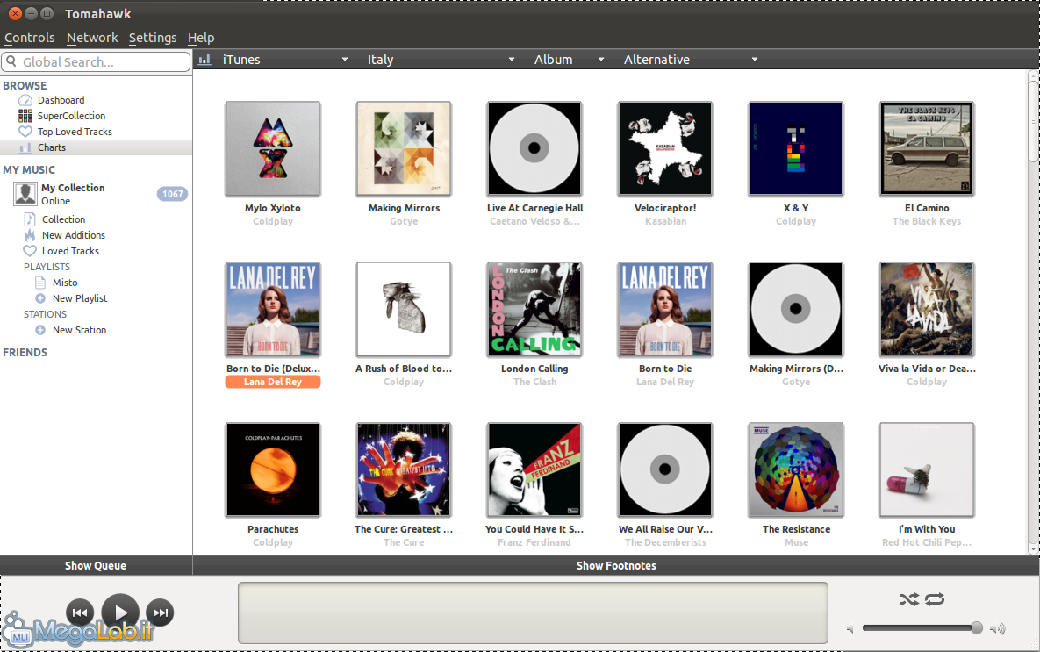
Task: Click the Kasabian artist name
Action: pyautogui.click(x=665, y=221)
